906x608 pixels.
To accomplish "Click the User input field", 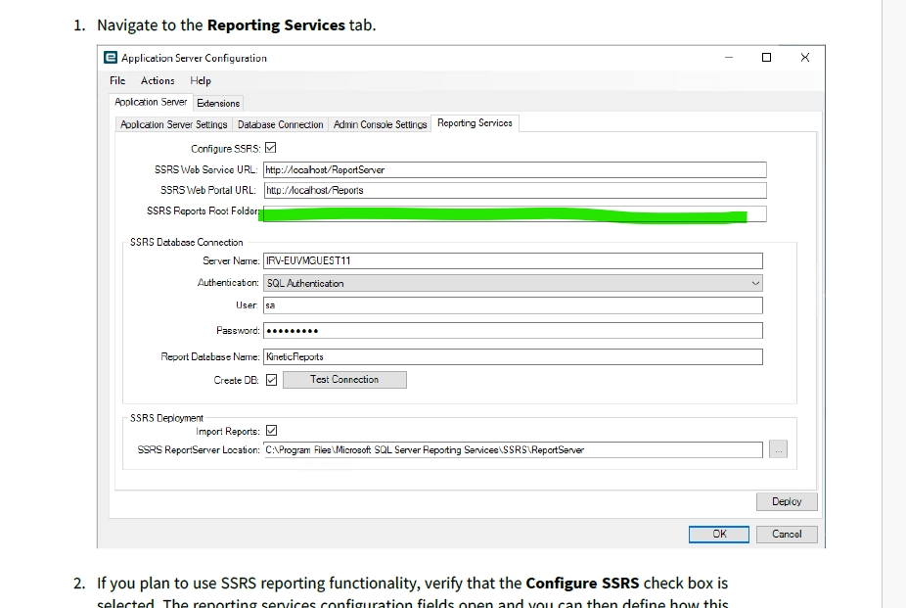I will coord(513,305).
